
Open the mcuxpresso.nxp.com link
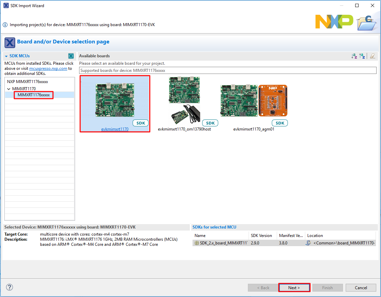coord(48,68)
